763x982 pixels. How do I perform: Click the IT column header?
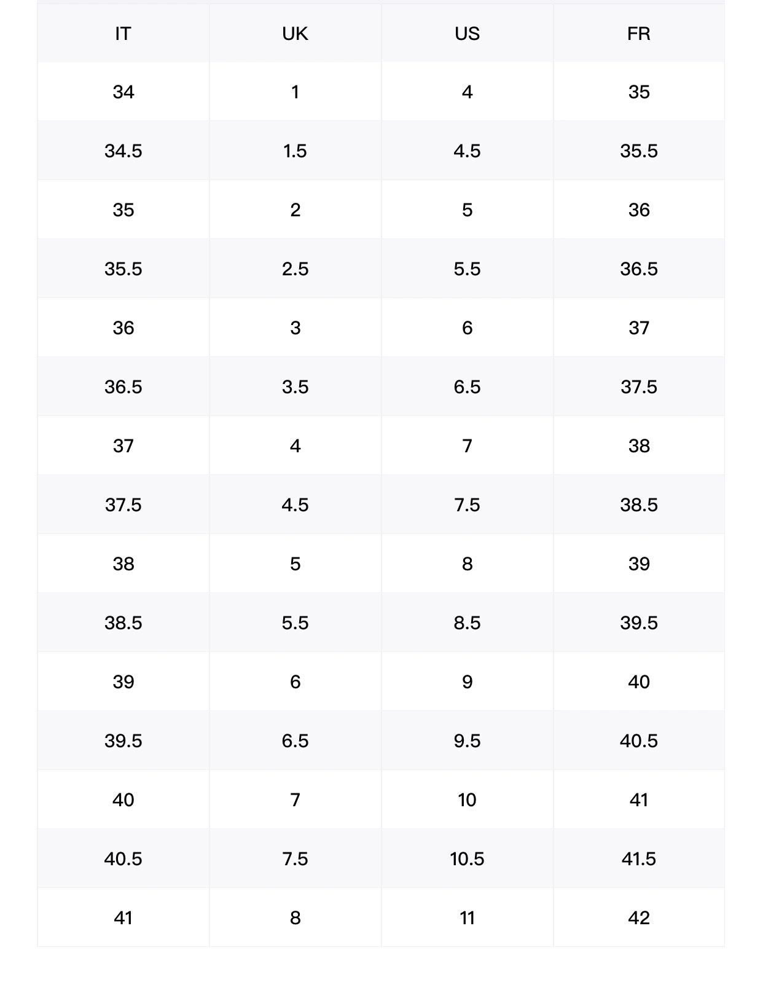coord(123,33)
